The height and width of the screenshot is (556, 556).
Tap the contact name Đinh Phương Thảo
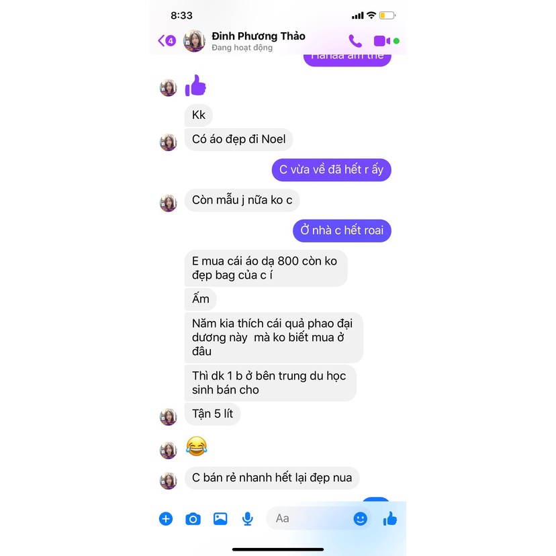pos(259,36)
